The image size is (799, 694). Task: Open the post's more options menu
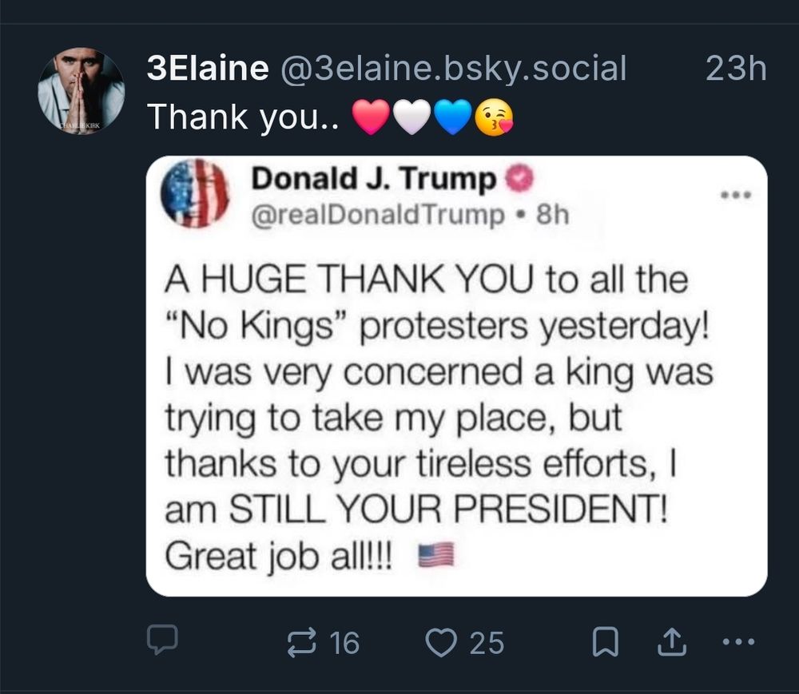[737, 641]
